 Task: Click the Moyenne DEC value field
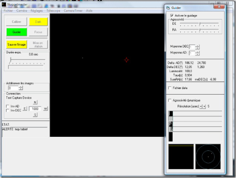[x=192, y=47]
